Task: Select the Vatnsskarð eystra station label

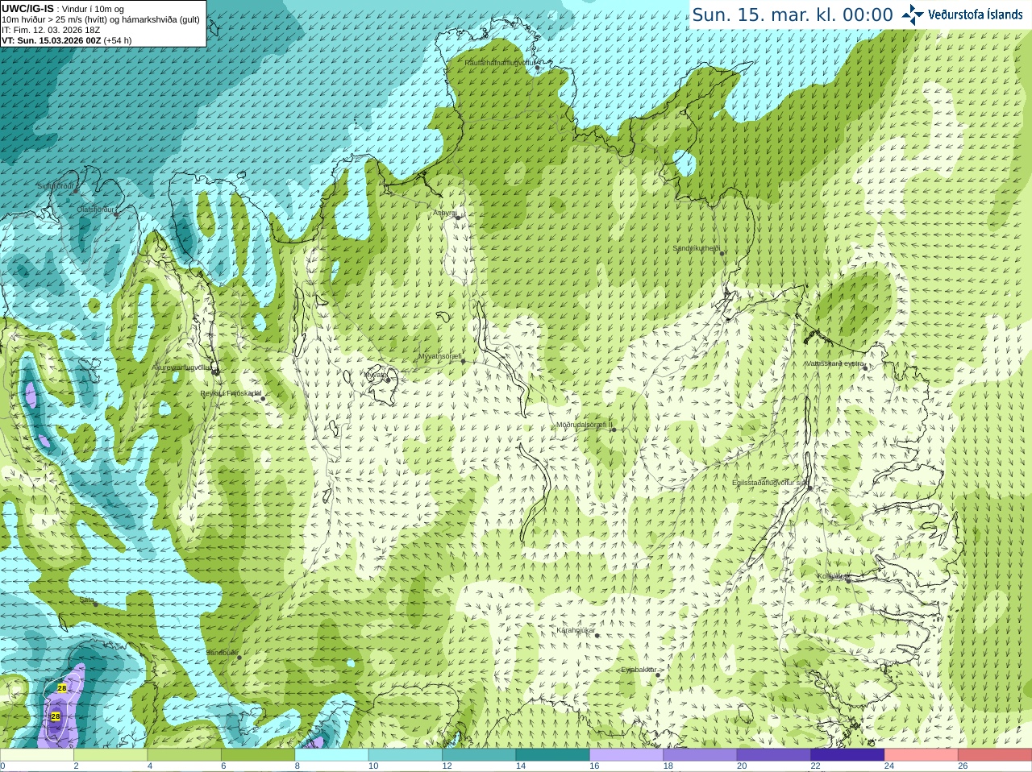Action: point(835,363)
